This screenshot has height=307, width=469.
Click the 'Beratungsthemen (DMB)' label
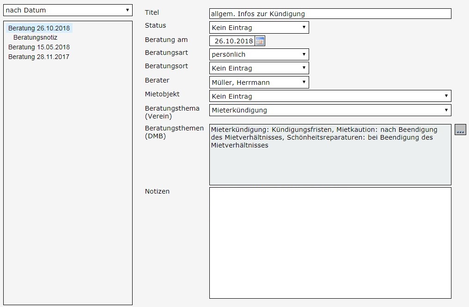pyautogui.click(x=174, y=132)
